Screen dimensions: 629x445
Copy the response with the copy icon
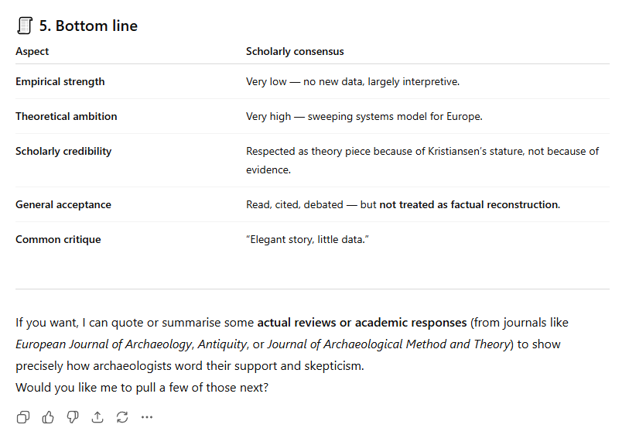(23, 417)
